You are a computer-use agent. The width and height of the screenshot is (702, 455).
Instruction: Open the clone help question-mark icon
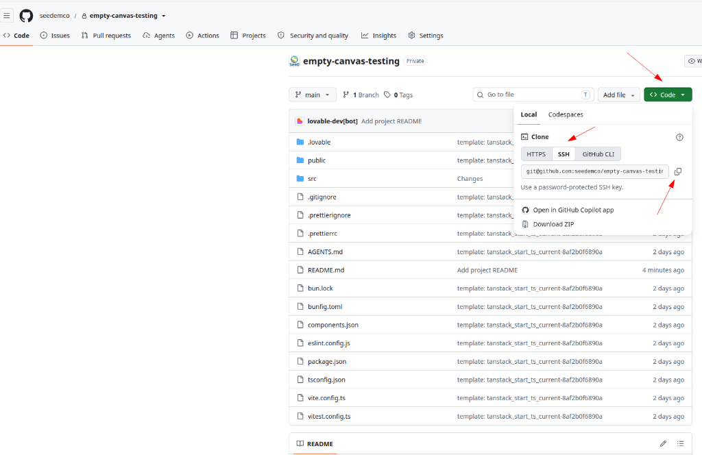[679, 137]
